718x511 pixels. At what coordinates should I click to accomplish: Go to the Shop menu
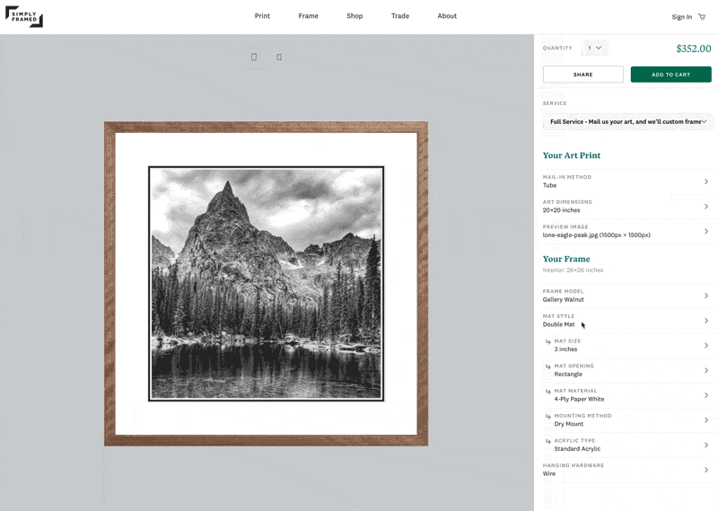click(x=355, y=16)
